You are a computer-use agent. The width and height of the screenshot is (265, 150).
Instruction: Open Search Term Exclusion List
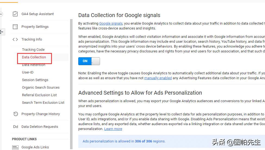43,103
